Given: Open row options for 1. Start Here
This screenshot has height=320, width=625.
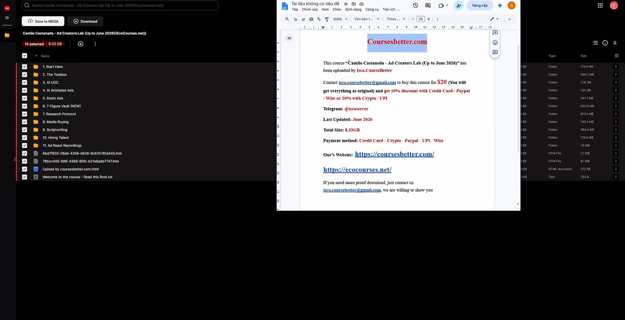Looking at the screenshot, I should (x=616, y=67).
